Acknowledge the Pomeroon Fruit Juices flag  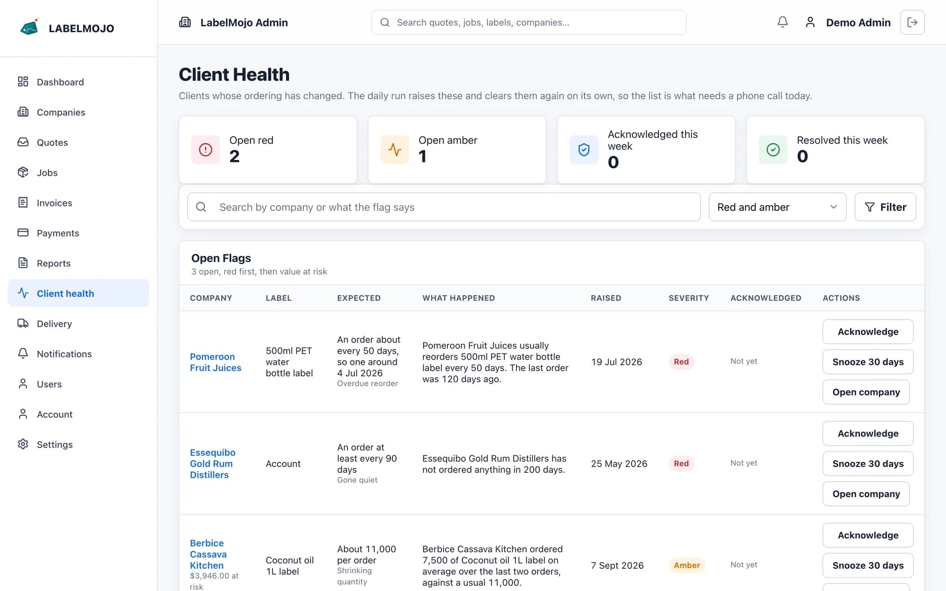(x=867, y=332)
